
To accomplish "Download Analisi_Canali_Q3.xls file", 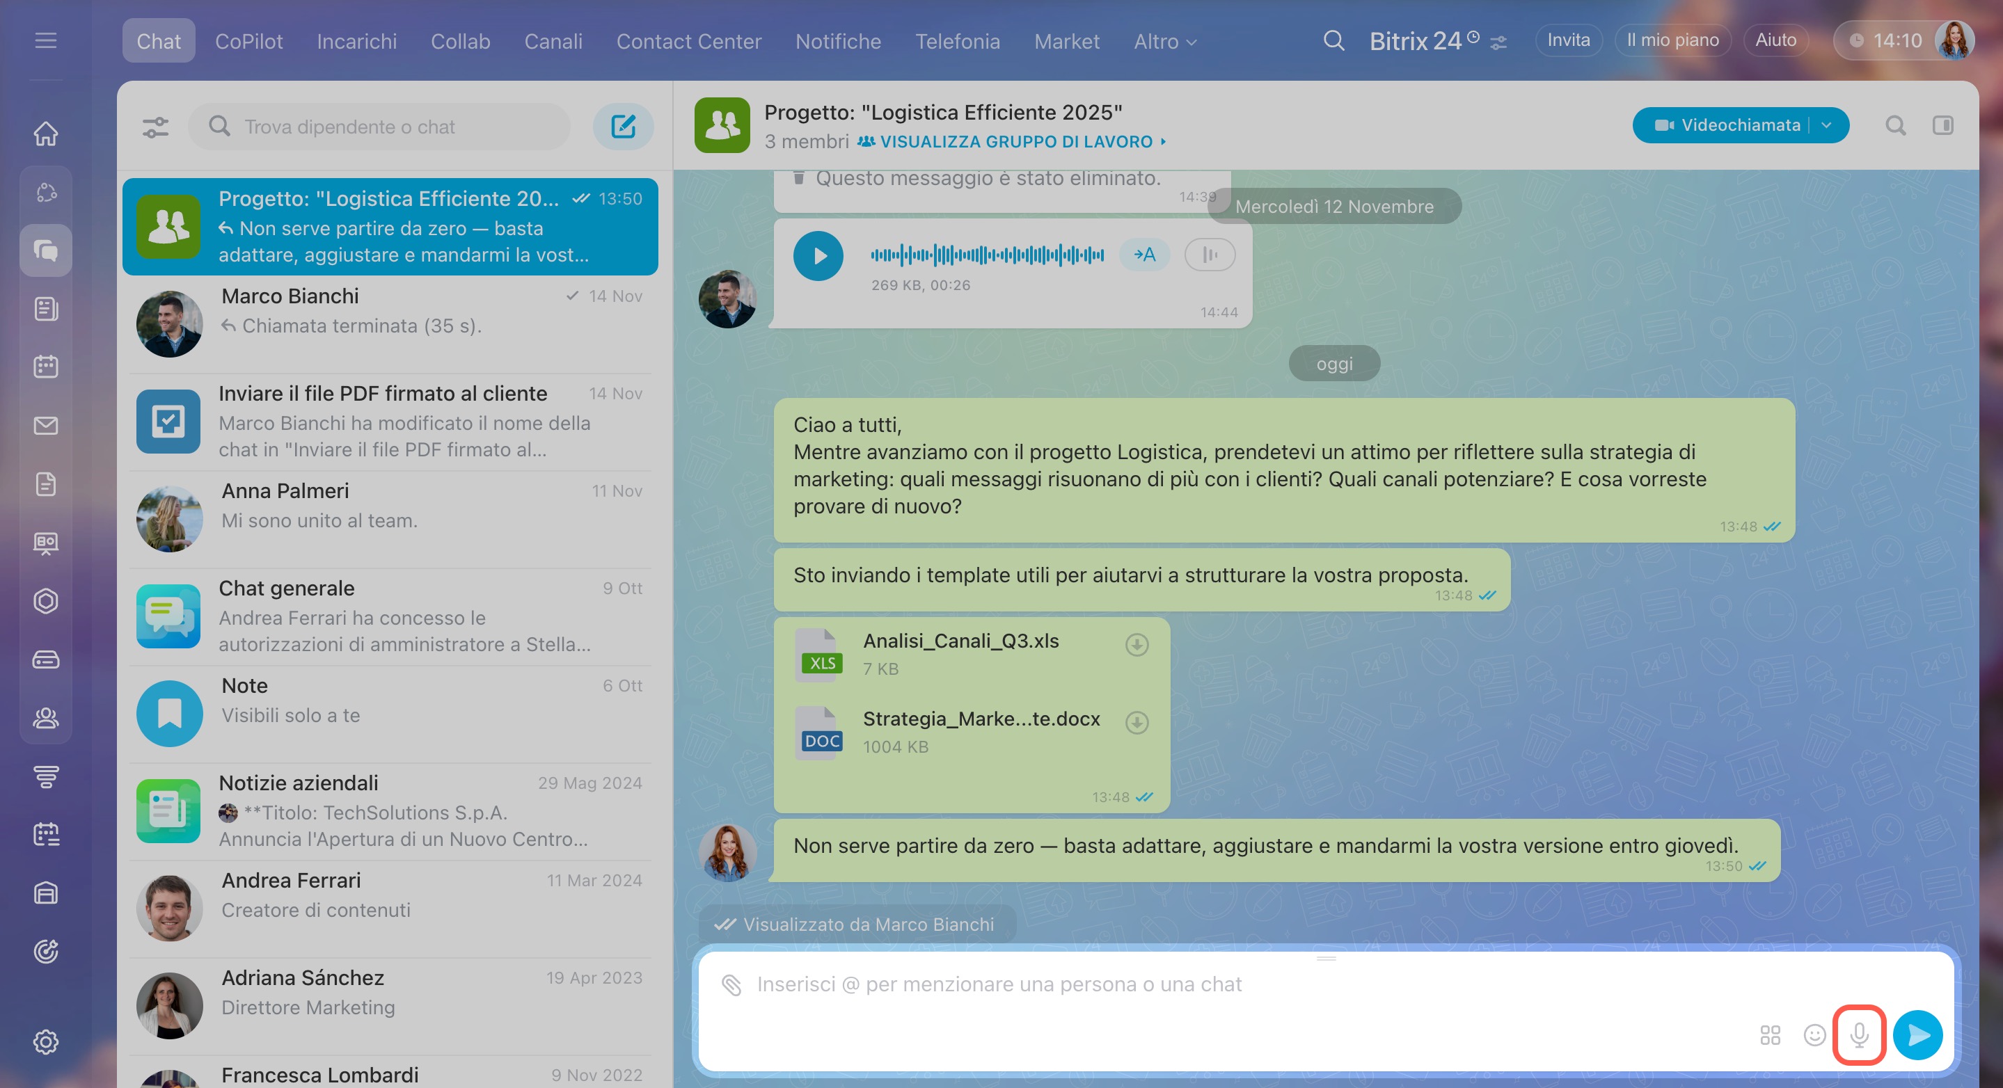I will tap(1137, 644).
